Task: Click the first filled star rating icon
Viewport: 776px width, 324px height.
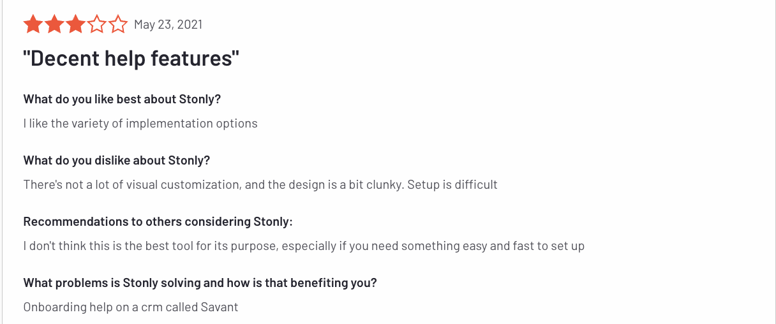Action: (33, 25)
